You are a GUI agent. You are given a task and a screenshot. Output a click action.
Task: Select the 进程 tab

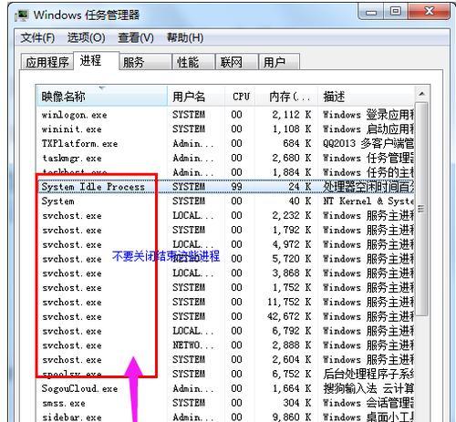[96, 61]
